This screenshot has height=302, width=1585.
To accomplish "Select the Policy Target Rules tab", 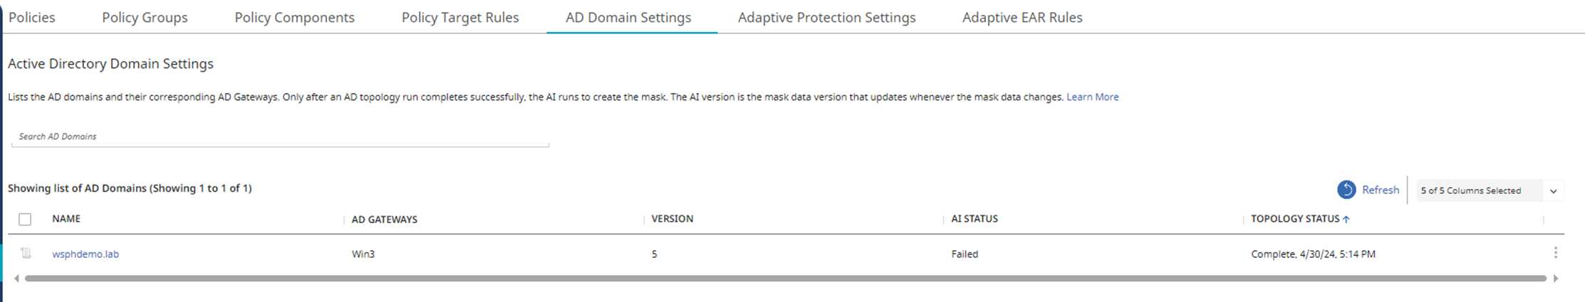I will [x=460, y=17].
